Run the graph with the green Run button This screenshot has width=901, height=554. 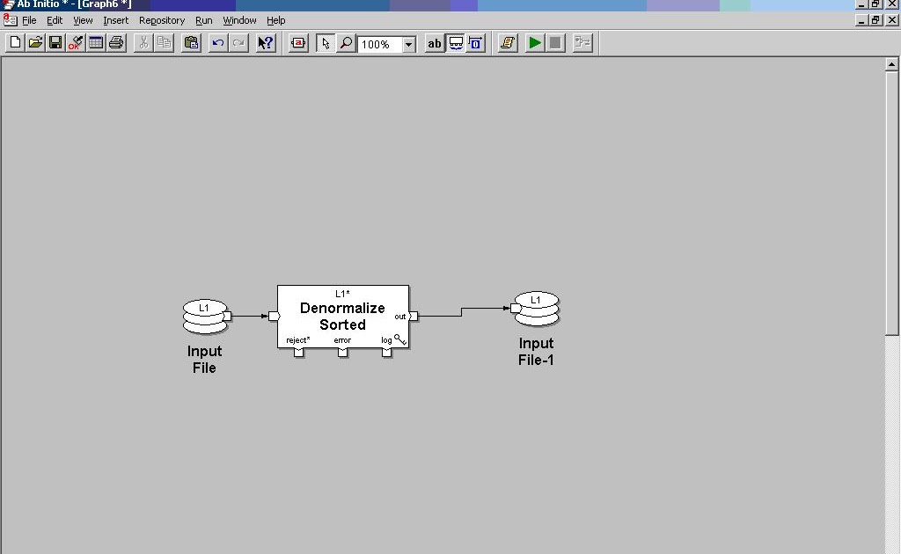pyautogui.click(x=535, y=42)
